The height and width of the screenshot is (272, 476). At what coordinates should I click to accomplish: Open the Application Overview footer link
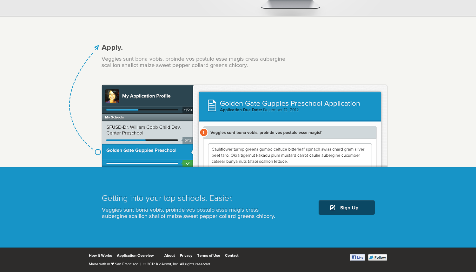[135, 255]
